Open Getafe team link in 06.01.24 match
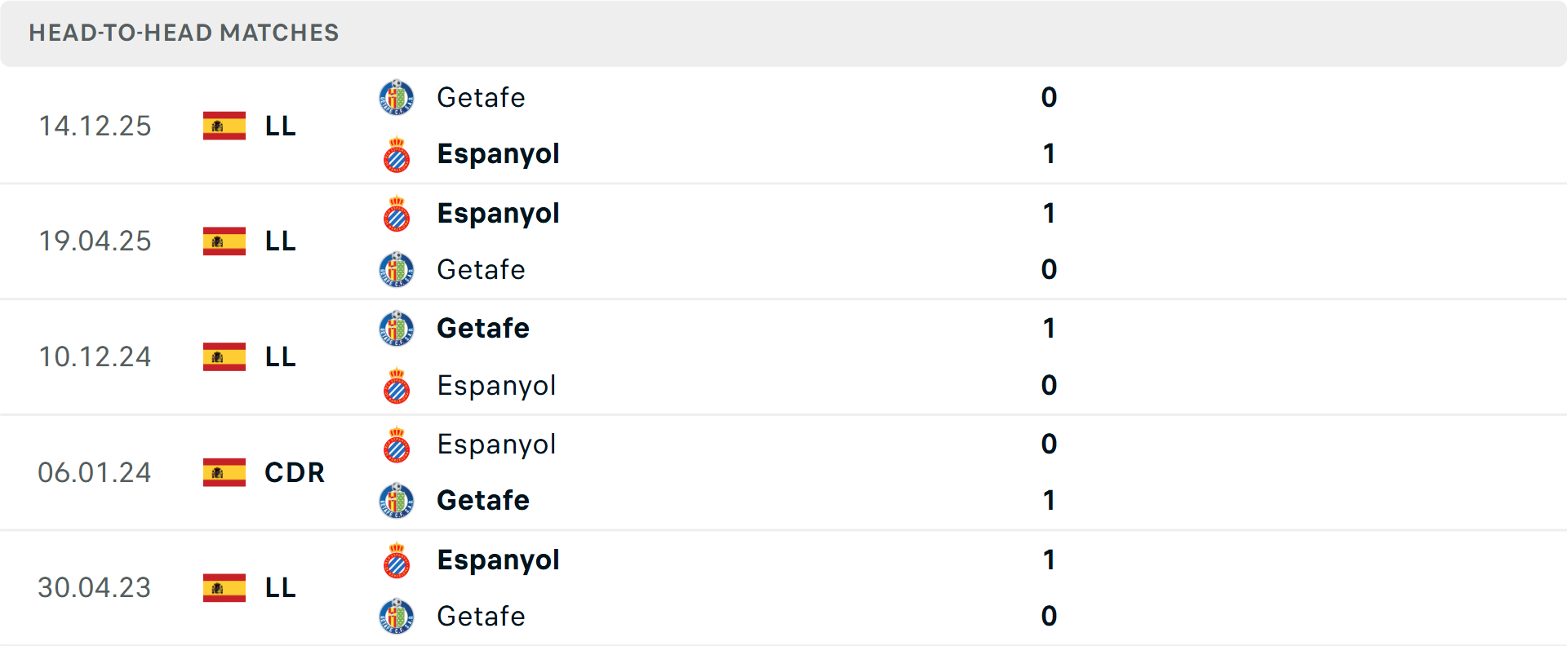Viewport: 1567px width, 646px height. pyautogui.click(x=483, y=501)
